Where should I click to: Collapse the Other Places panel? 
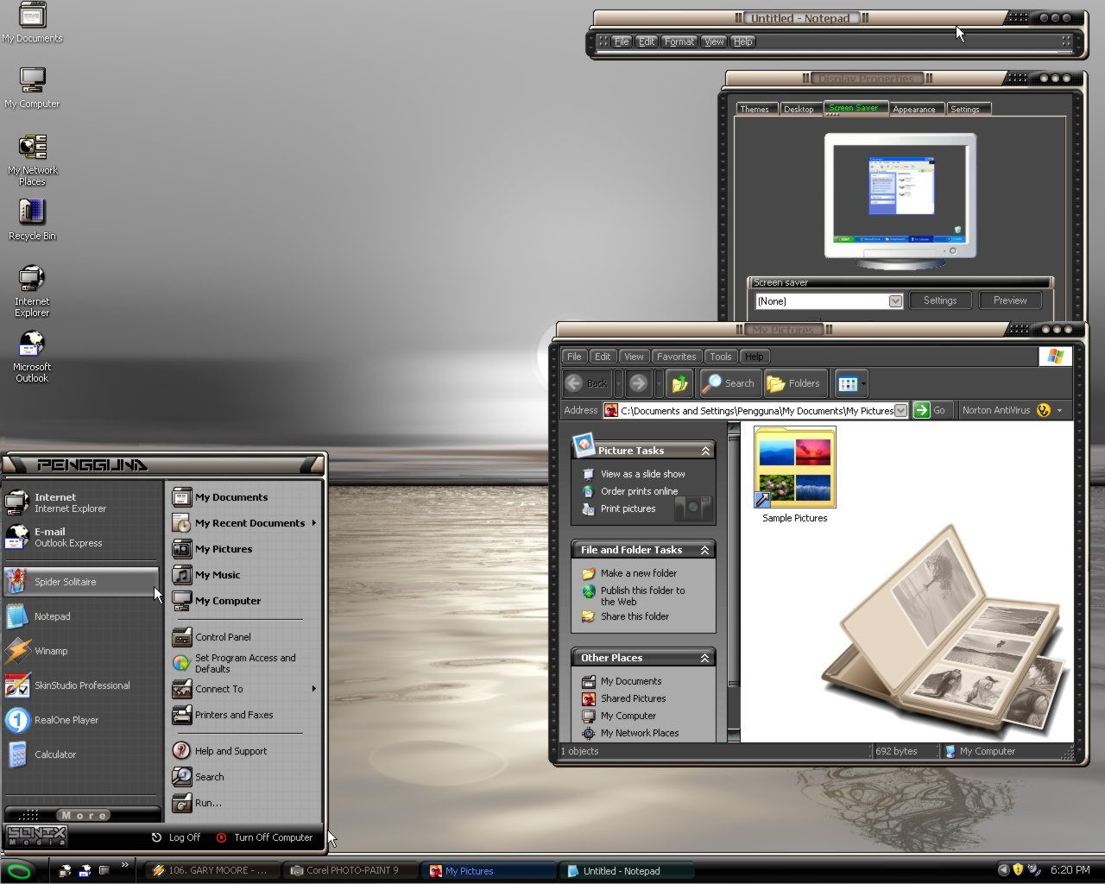point(705,658)
